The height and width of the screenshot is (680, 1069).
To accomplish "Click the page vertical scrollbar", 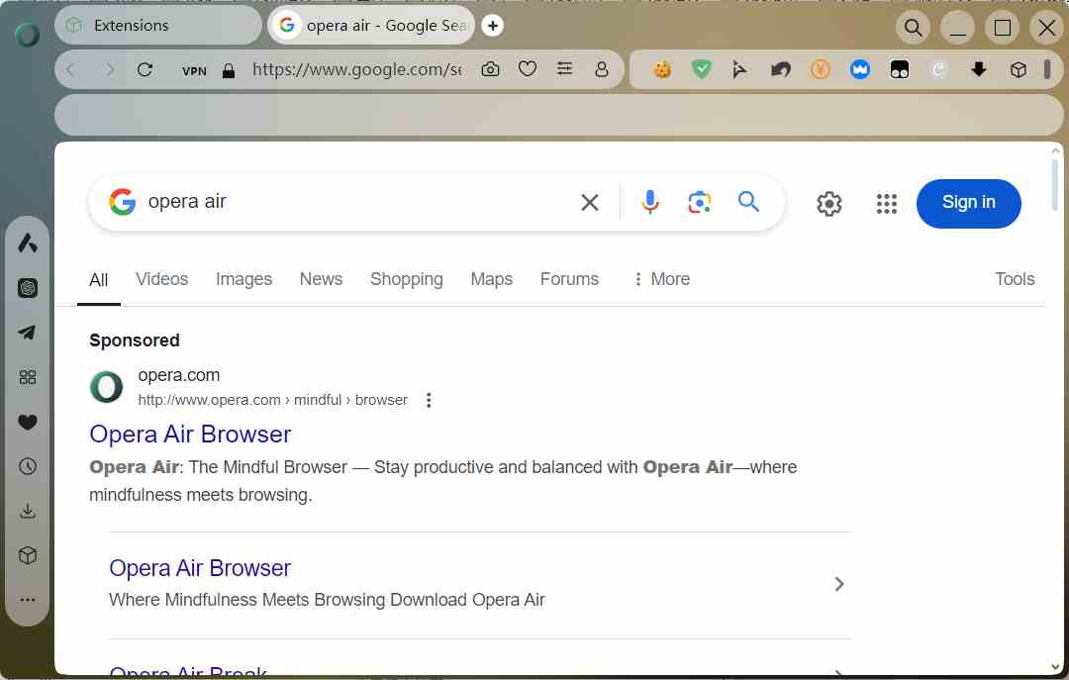I will point(1055,184).
